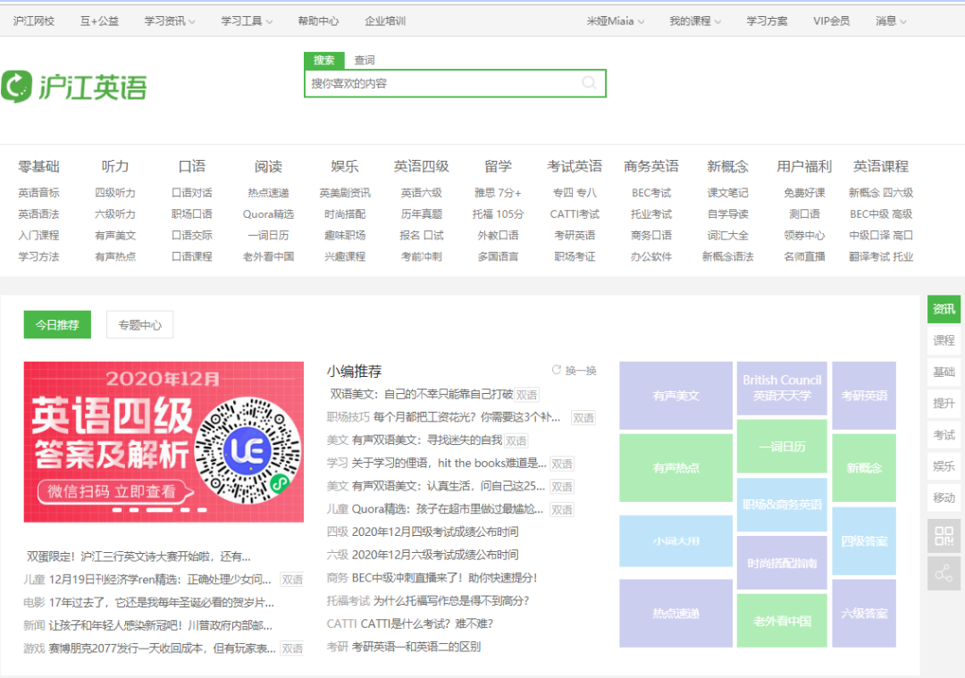Switch to the 查词 tab
This screenshot has width=965, height=678.
pos(365,60)
